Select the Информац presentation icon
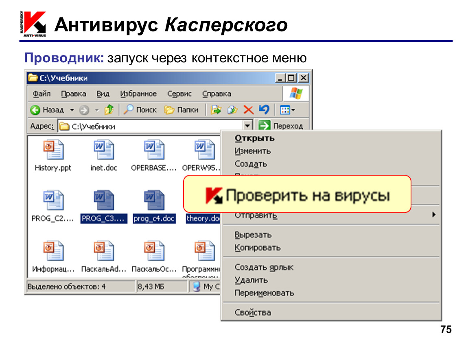 coord(53,251)
